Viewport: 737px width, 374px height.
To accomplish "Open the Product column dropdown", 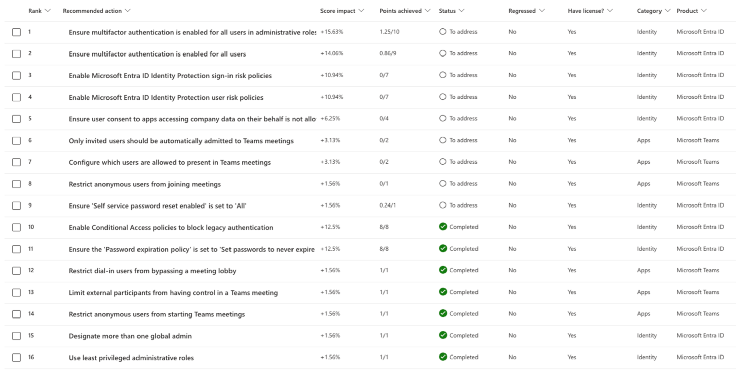I will [704, 11].
